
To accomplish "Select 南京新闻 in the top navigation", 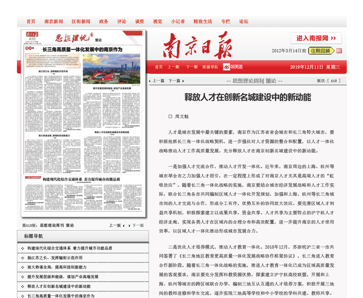I will point(54,21).
